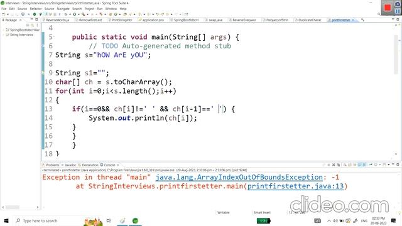Image resolution: width=402 pixels, height=226 pixels.
Task: Toggle show console on standard output change
Action: coord(359,164)
